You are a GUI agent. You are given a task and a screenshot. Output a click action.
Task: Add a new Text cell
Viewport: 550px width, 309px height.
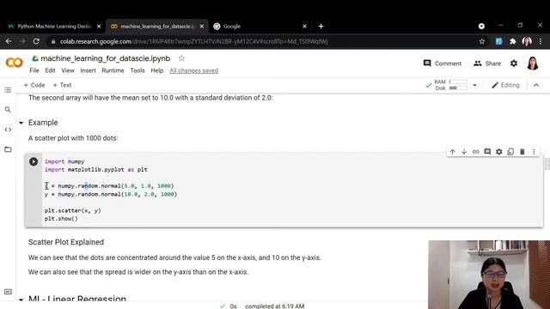pos(62,85)
